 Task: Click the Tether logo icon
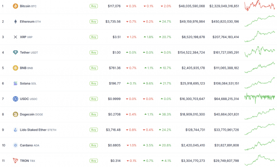(15, 52)
